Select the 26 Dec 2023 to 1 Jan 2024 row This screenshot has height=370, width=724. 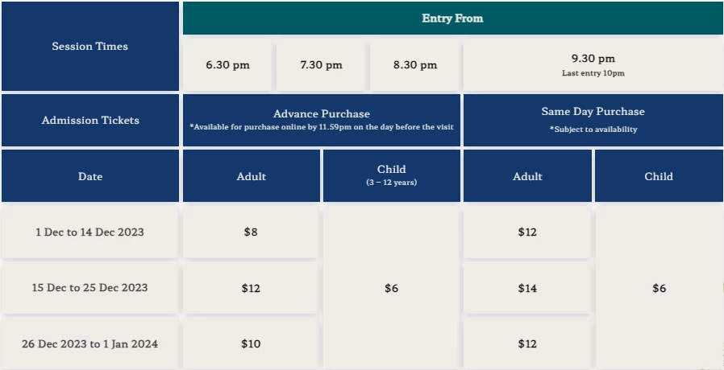pos(90,343)
